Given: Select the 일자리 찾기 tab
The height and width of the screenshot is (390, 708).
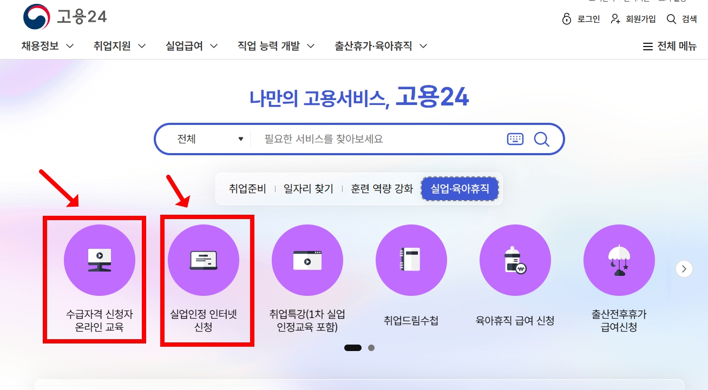Looking at the screenshot, I should (x=309, y=189).
